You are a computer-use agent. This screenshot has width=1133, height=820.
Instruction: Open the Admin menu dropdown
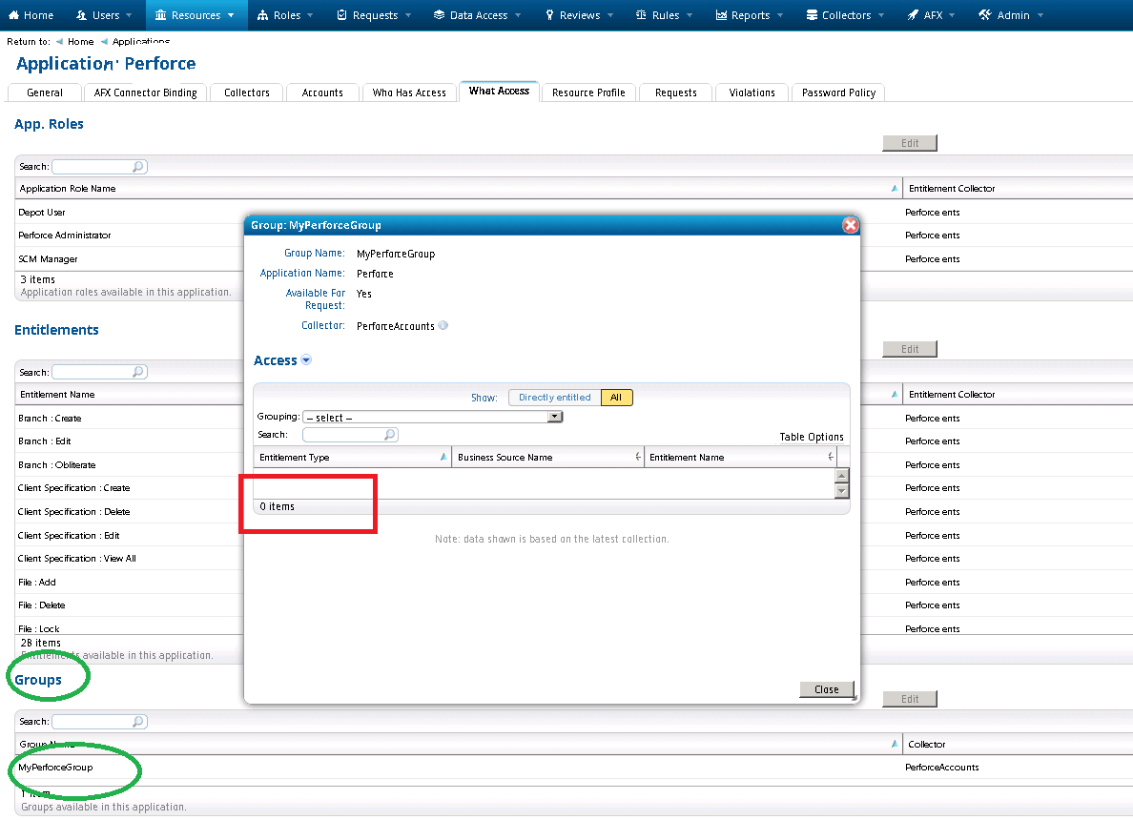[1040, 16]
